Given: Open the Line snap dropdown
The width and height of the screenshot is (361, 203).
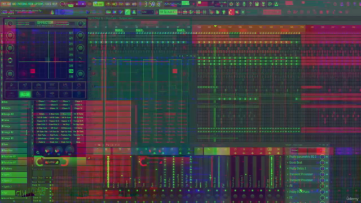Looking at the screenshot, I should [x=147, y=12].
